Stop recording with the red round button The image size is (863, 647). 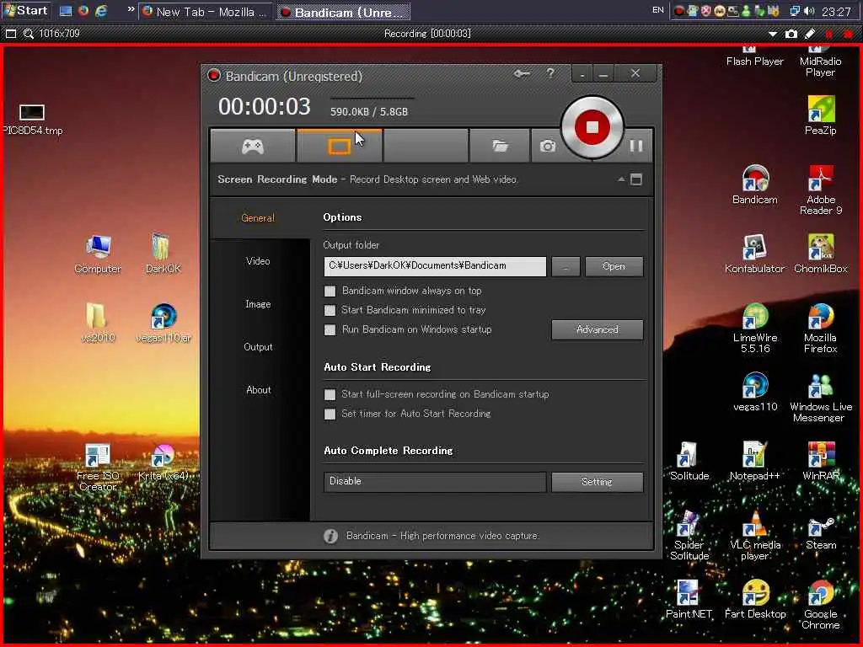click(592, 128)
